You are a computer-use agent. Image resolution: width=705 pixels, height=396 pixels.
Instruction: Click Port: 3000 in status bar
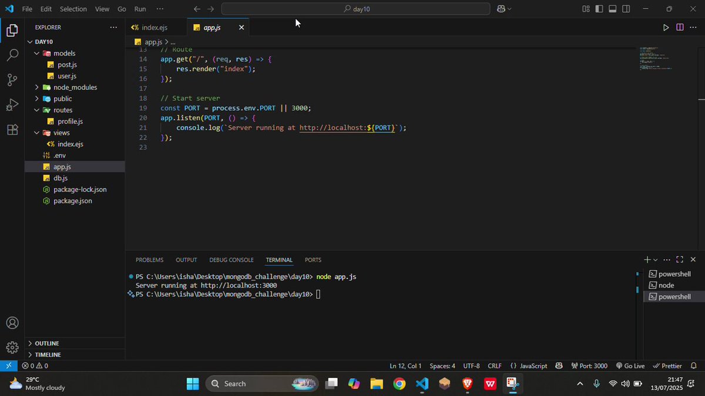click(x=589, y=365)
